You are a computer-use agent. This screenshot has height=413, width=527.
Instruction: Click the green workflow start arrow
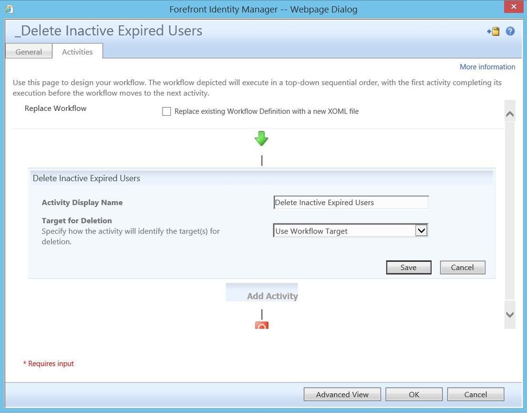coord(261,138)
